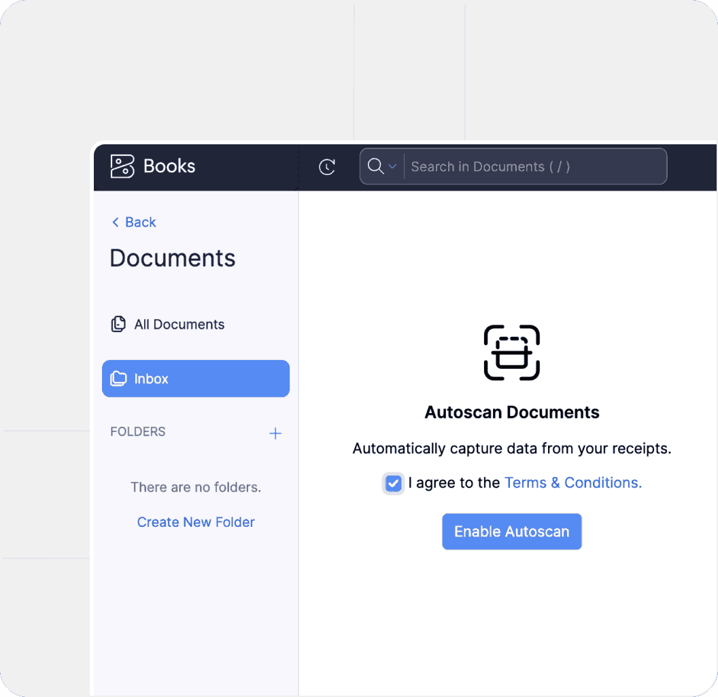Expand the search filter dropdown arrow
The image size is (718, 697).
click(x=392, y=166)
